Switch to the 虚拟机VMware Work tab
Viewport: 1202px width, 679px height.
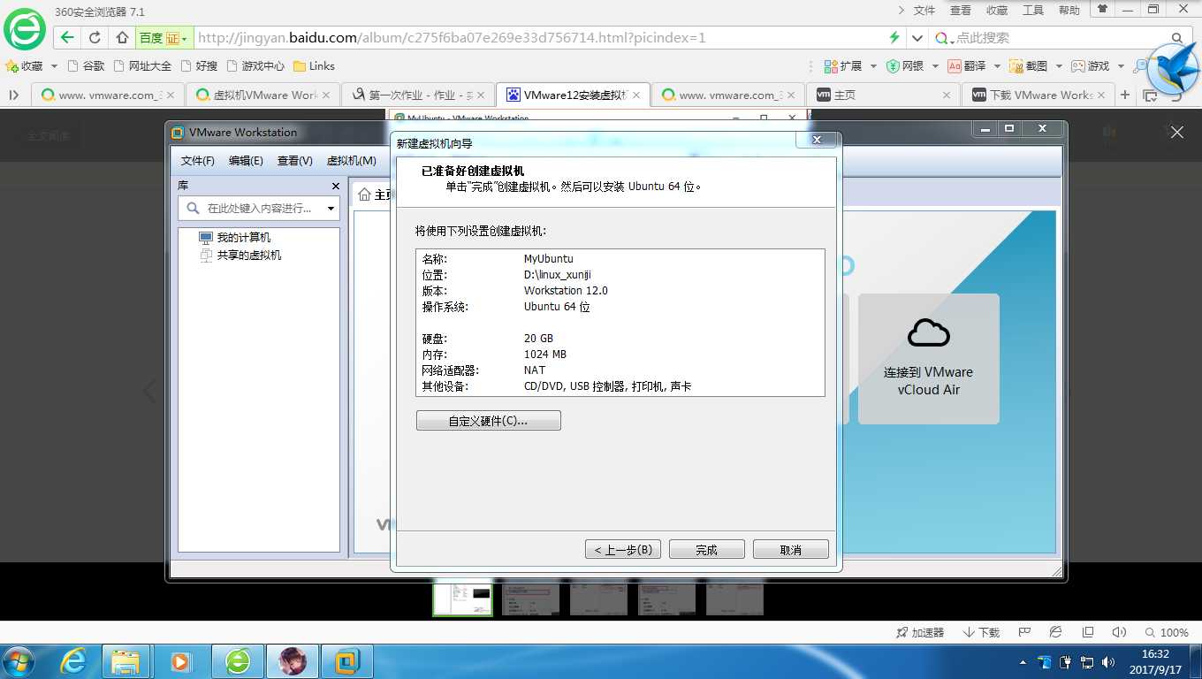pos(262,95)
